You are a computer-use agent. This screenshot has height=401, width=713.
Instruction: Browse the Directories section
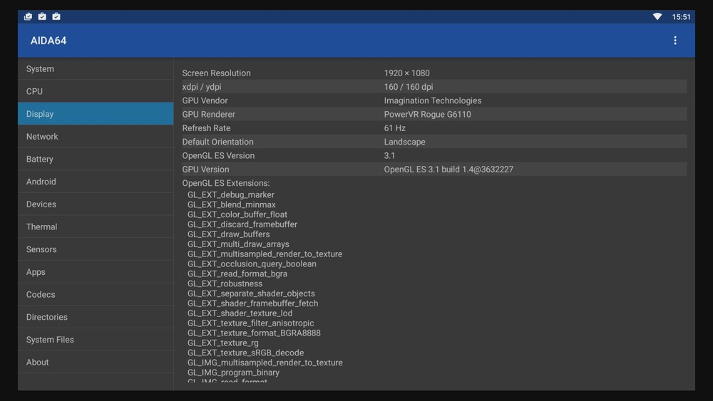tap(96, 317)
